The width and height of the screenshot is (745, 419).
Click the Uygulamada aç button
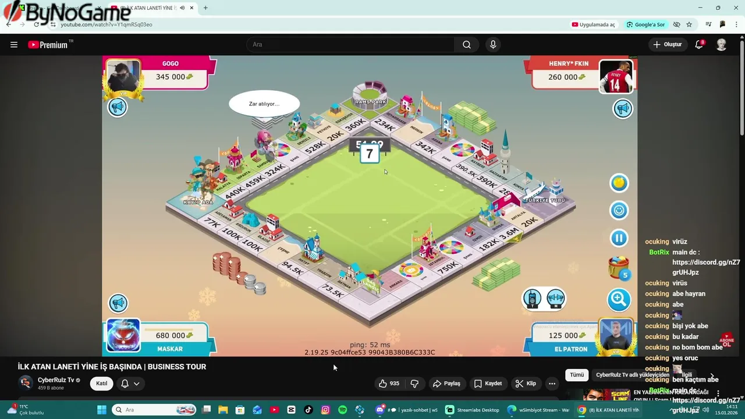coord(593,24)
